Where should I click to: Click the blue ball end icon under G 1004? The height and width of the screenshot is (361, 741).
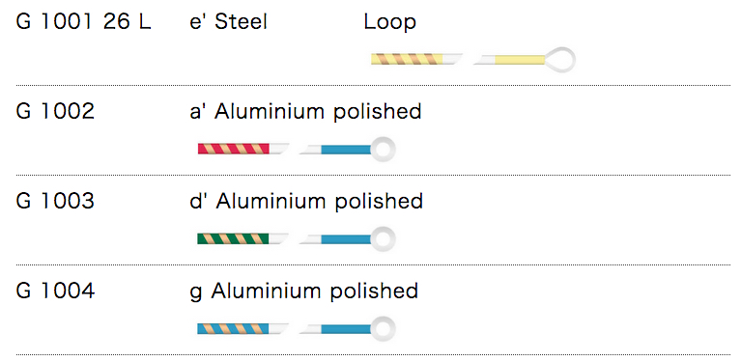coord(348,328)
